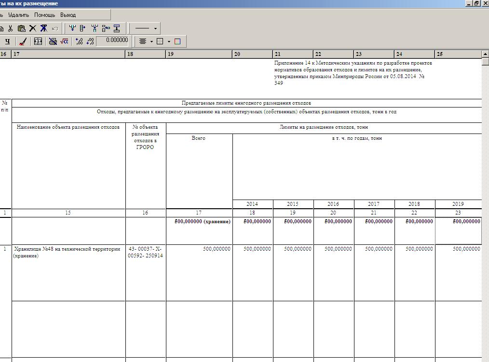This screenshot has height=362, width=489.
Task: Click the vertical scrollbar up arrow
Action: [485, 54]
